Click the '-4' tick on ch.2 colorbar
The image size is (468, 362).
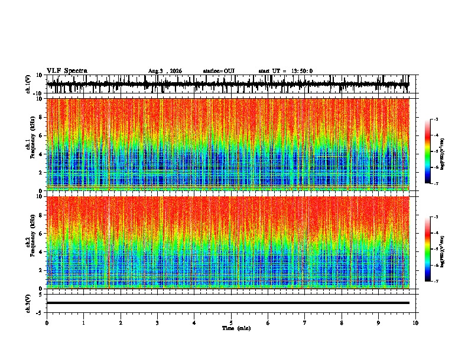point(435,233)
